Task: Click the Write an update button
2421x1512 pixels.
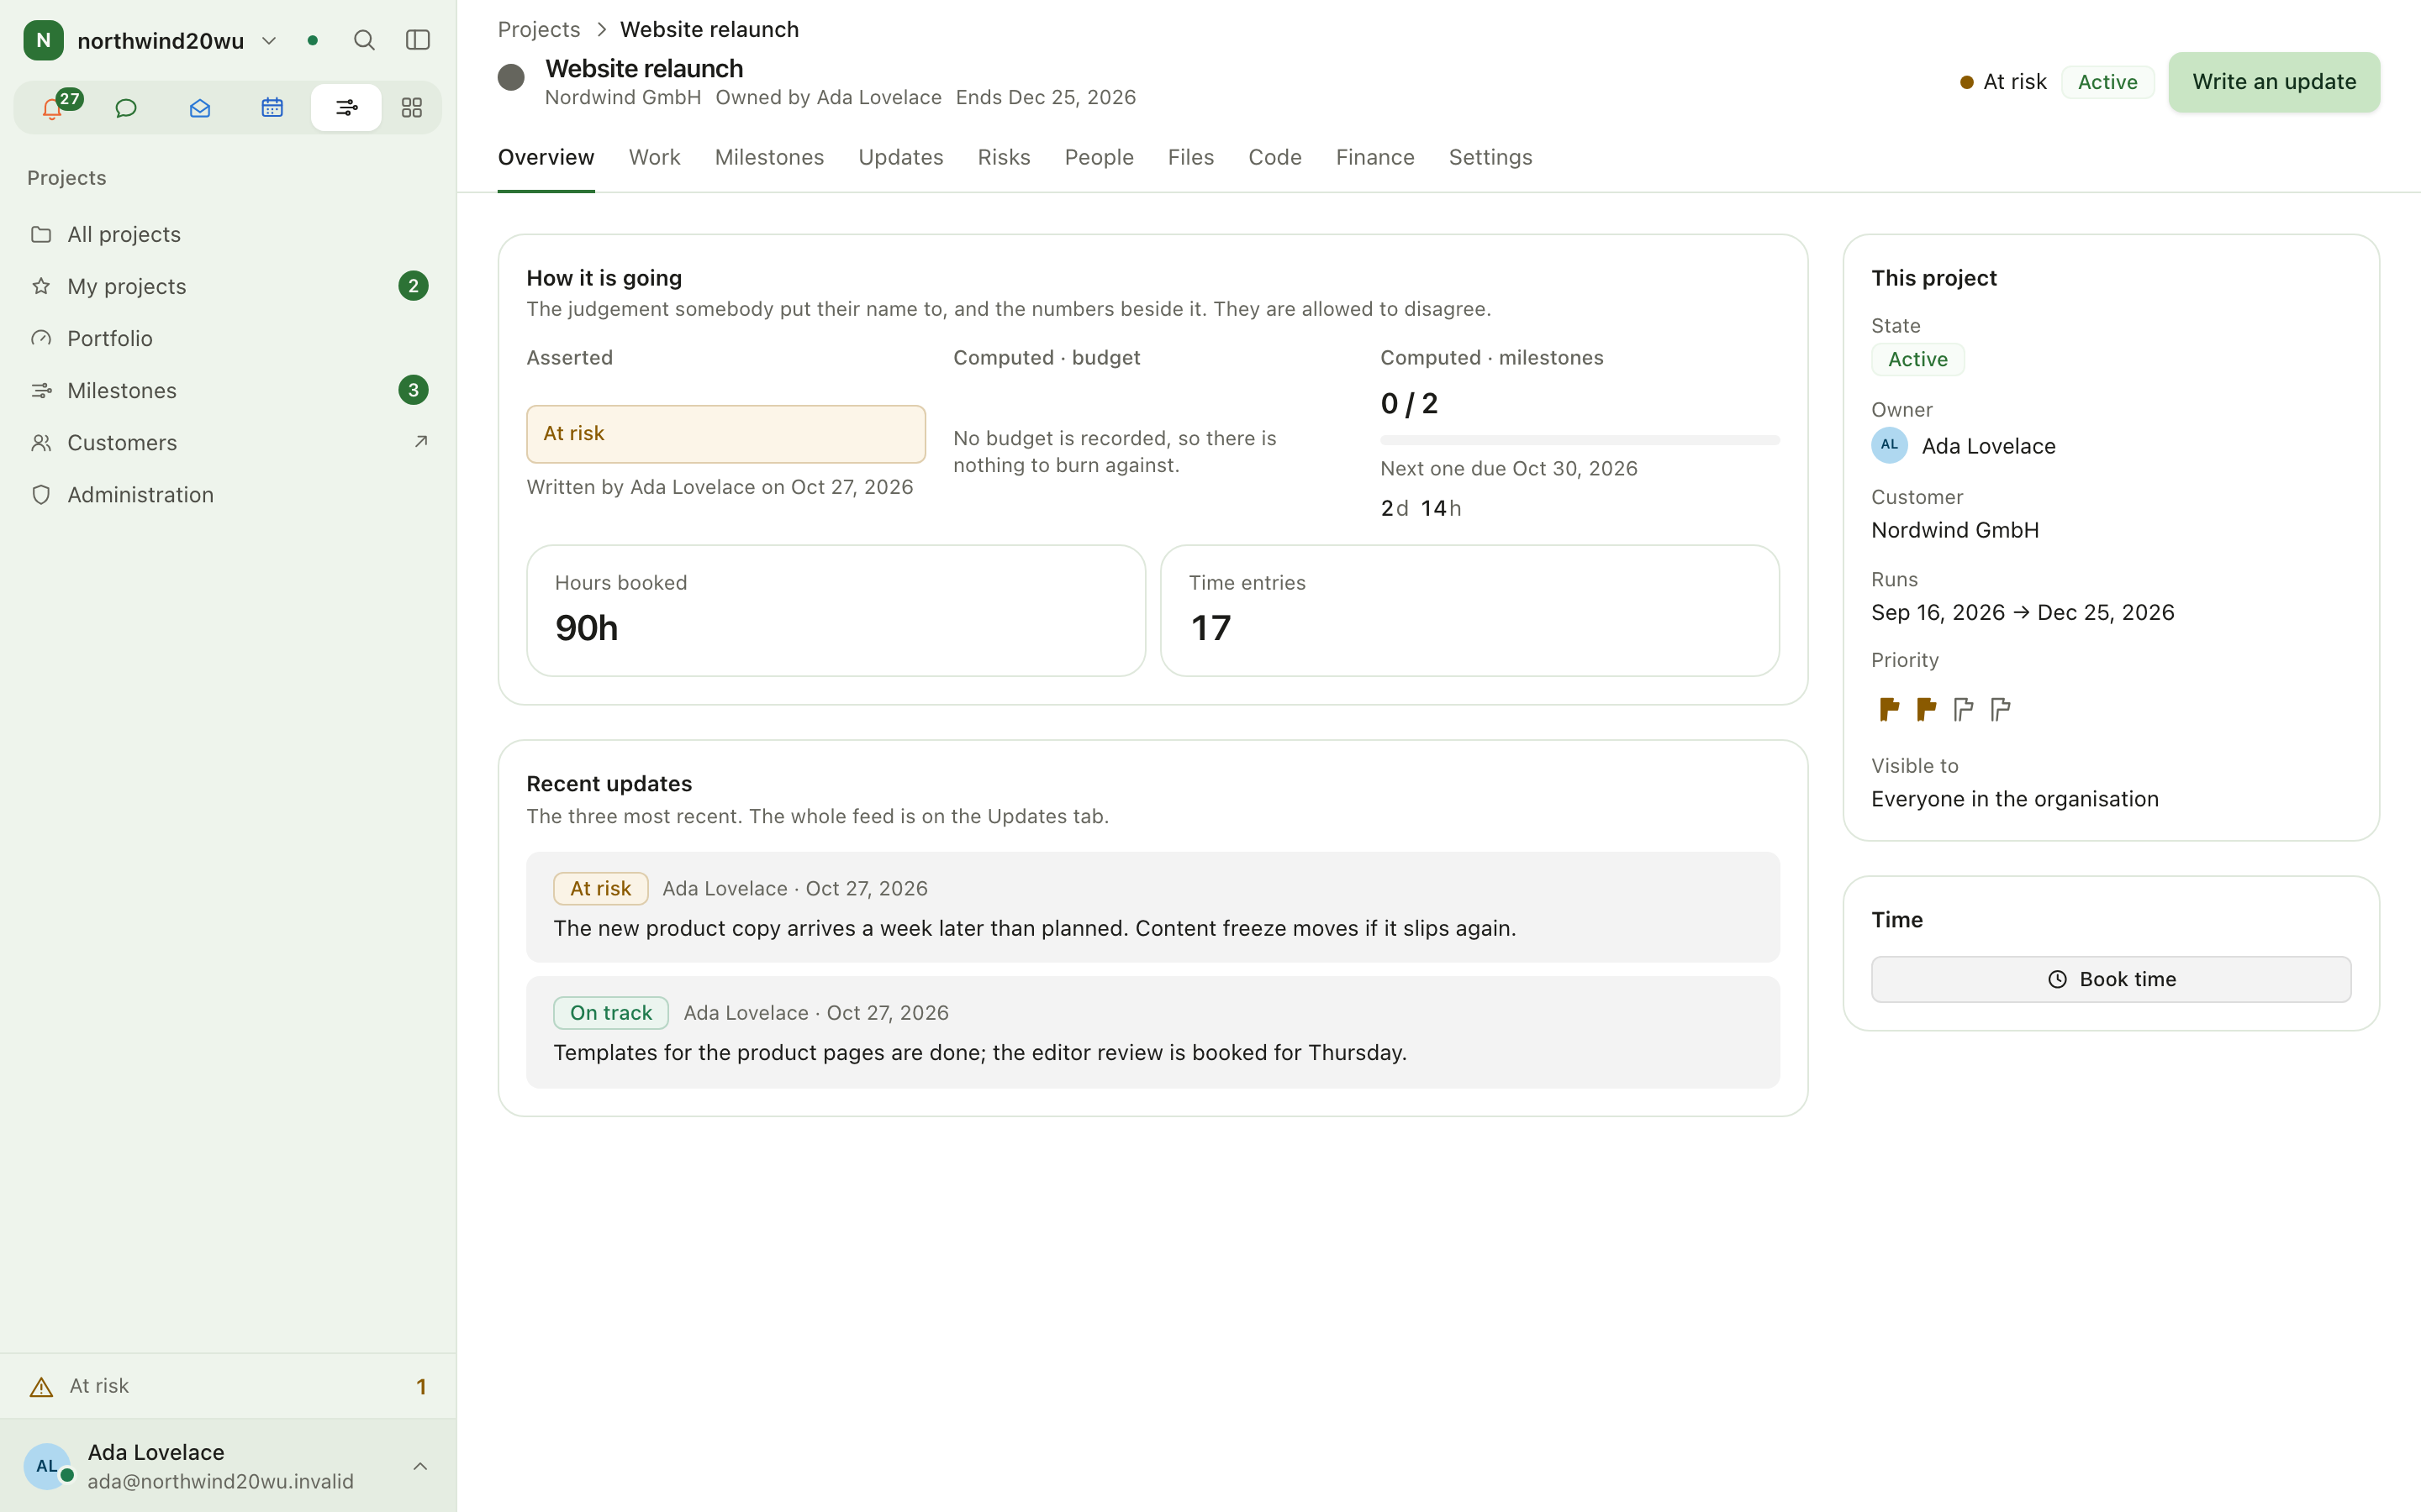Action: coord(2274,82)
